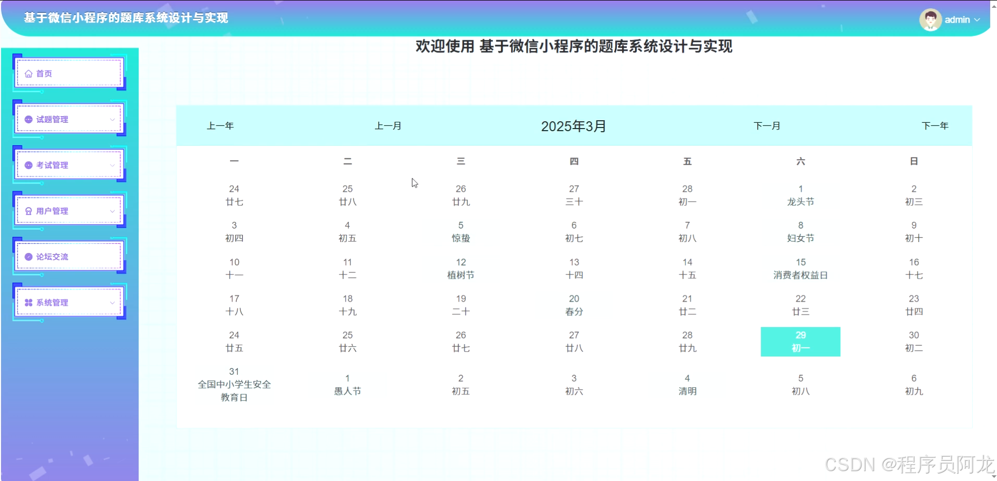
Task: Select March 15 消费者权益日
Action: point(801,268)
